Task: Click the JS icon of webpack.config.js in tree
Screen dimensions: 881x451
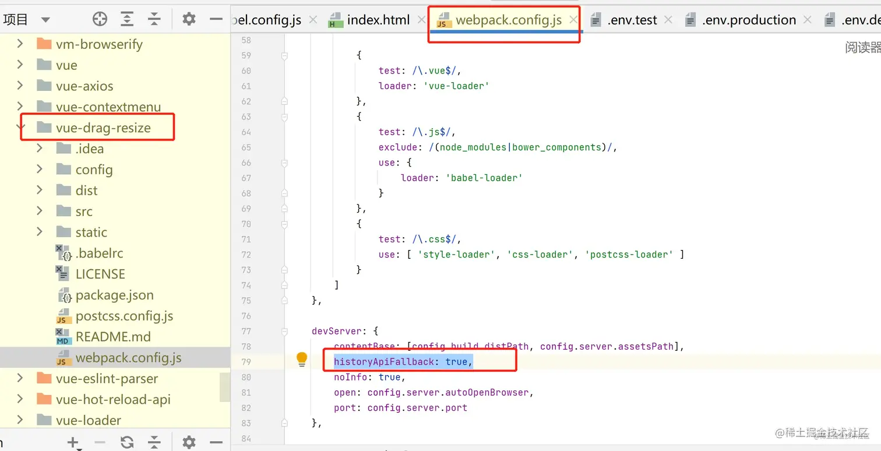Action: (x=64, y=358)
